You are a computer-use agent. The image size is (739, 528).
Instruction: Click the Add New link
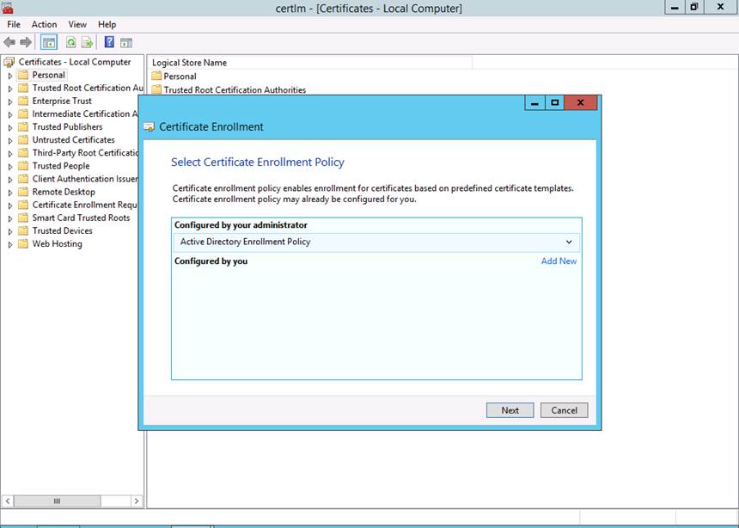coord(559,261)
